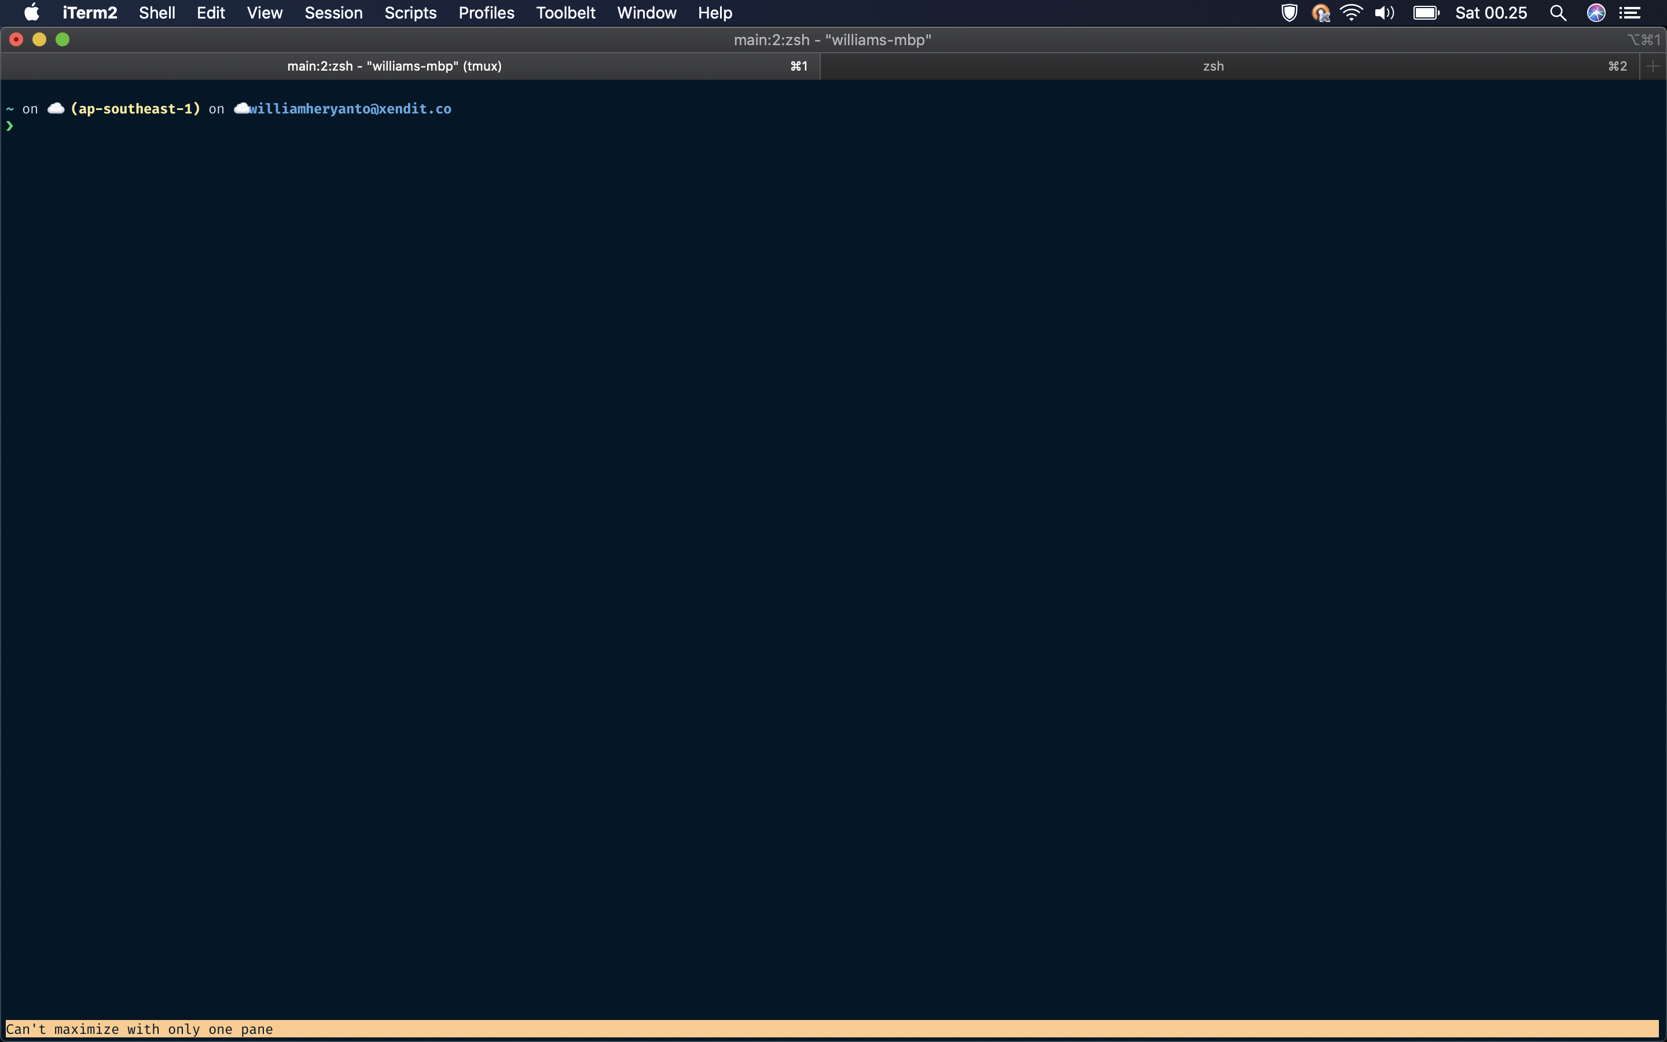Open the Edit menu
The width and height of the screenshot is (1667, 1042).
pos(211,12)
